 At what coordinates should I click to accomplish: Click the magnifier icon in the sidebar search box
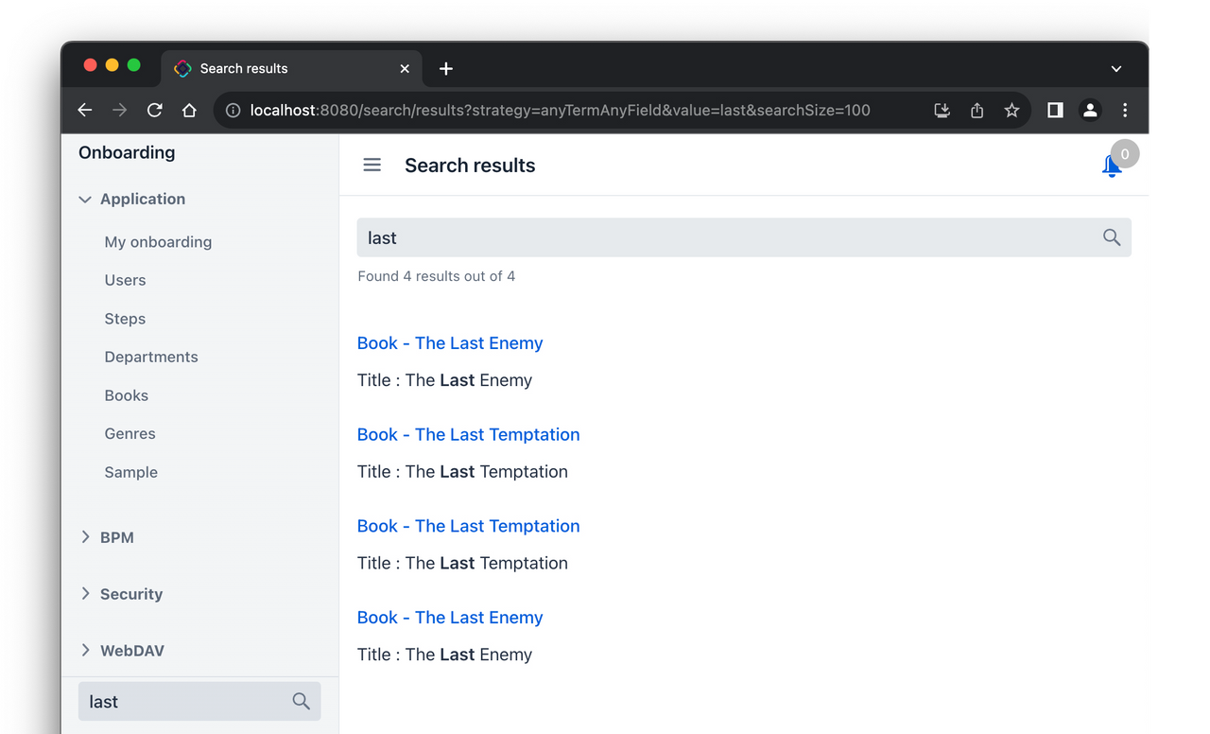tap(301, 701)
